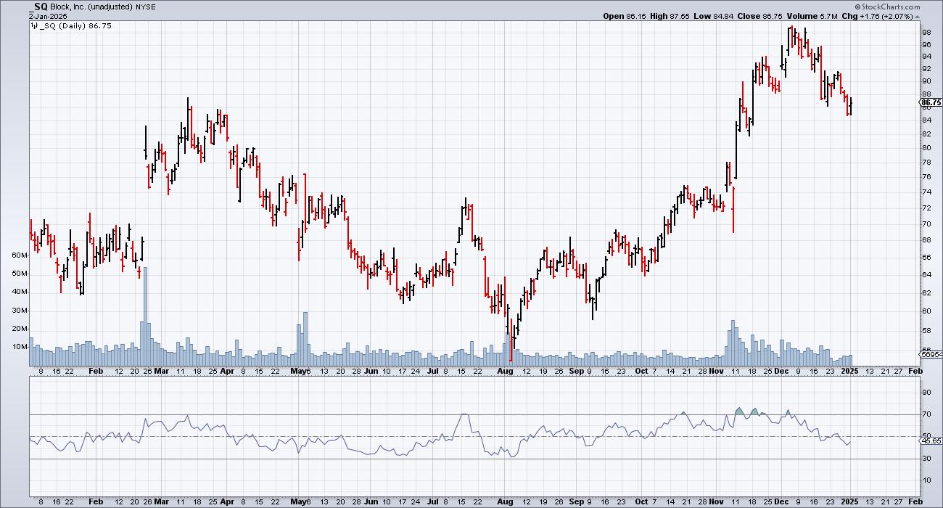Image resolution: width=943 pixels, height=508 pixels.
Task: Click the '70' label on the RSI panel axis
Action: [x=926, y=415]
